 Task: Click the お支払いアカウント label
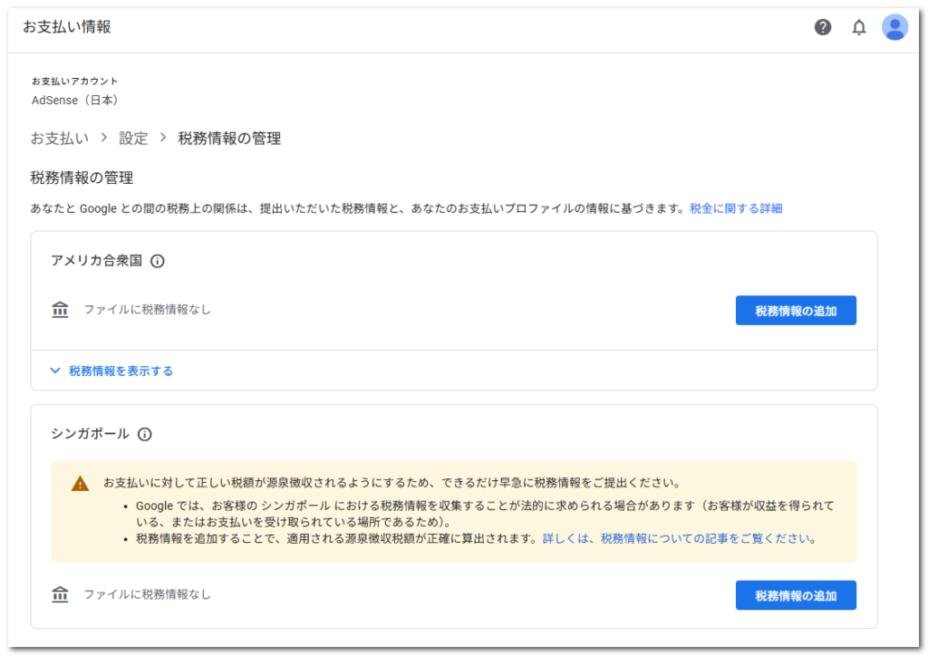point(74,81)
